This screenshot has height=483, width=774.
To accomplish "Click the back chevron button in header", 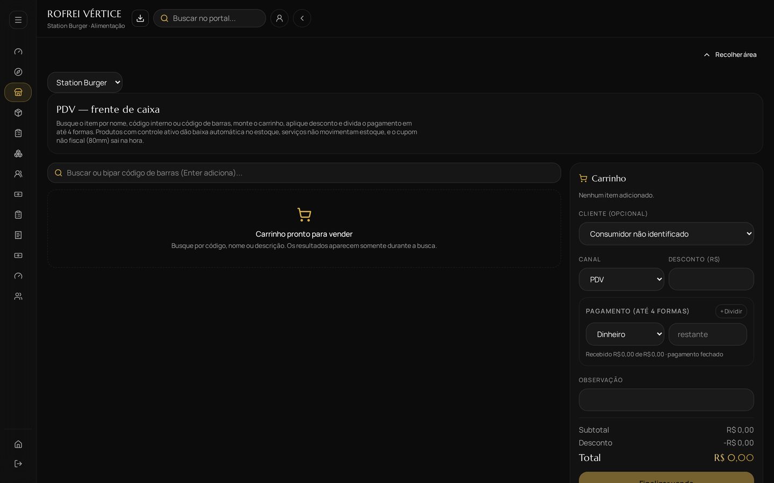I will tap(302, 18).
